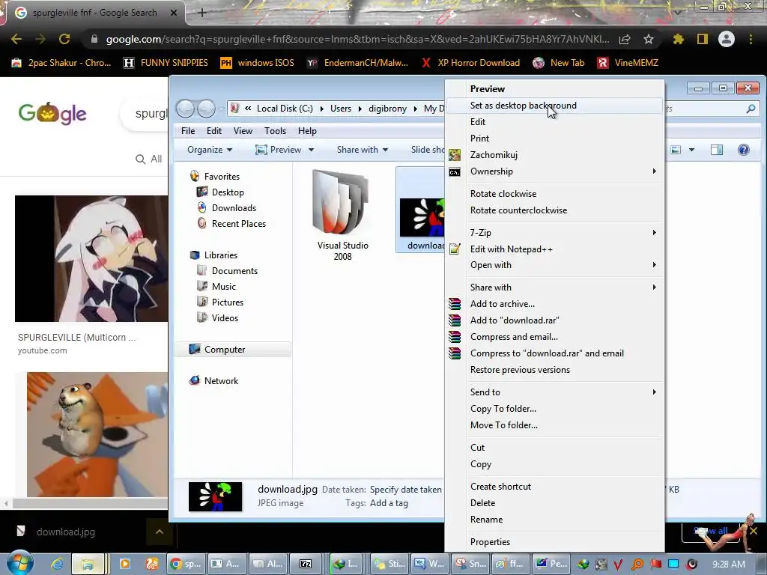Select Preview in context menu
The image size is (767, 575).
pyautogui.click(x=555, y=89)
